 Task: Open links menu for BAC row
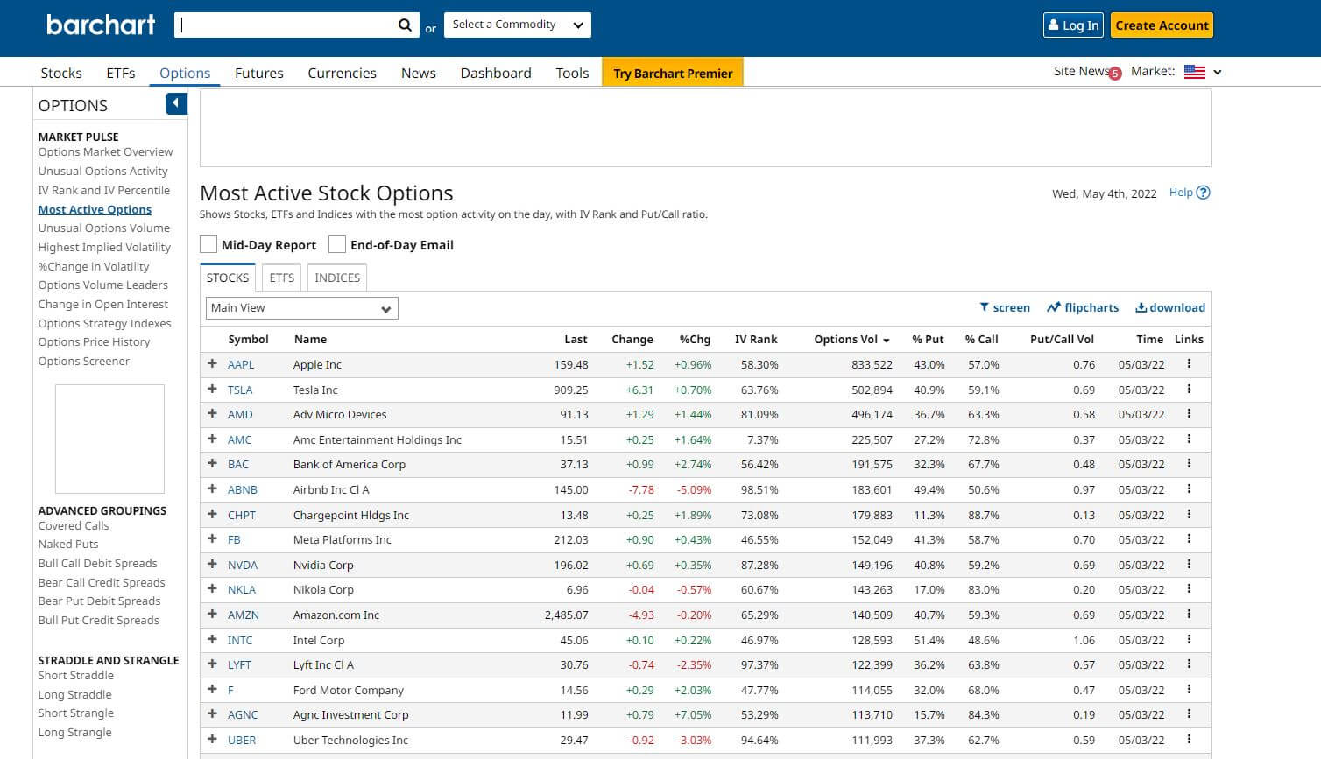(x=1189, y=464)
